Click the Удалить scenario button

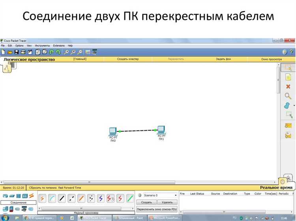[x=167, y=202]
